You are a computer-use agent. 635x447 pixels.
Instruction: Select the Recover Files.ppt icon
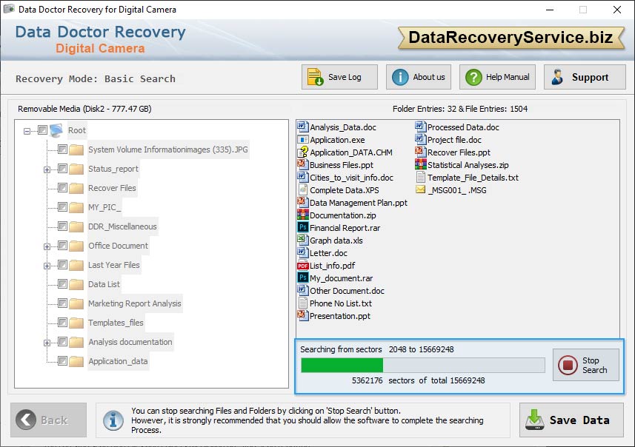[420, 152]
